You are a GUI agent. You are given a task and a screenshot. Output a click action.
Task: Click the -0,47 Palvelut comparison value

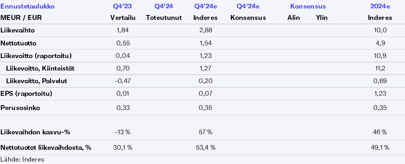(123, 81)
